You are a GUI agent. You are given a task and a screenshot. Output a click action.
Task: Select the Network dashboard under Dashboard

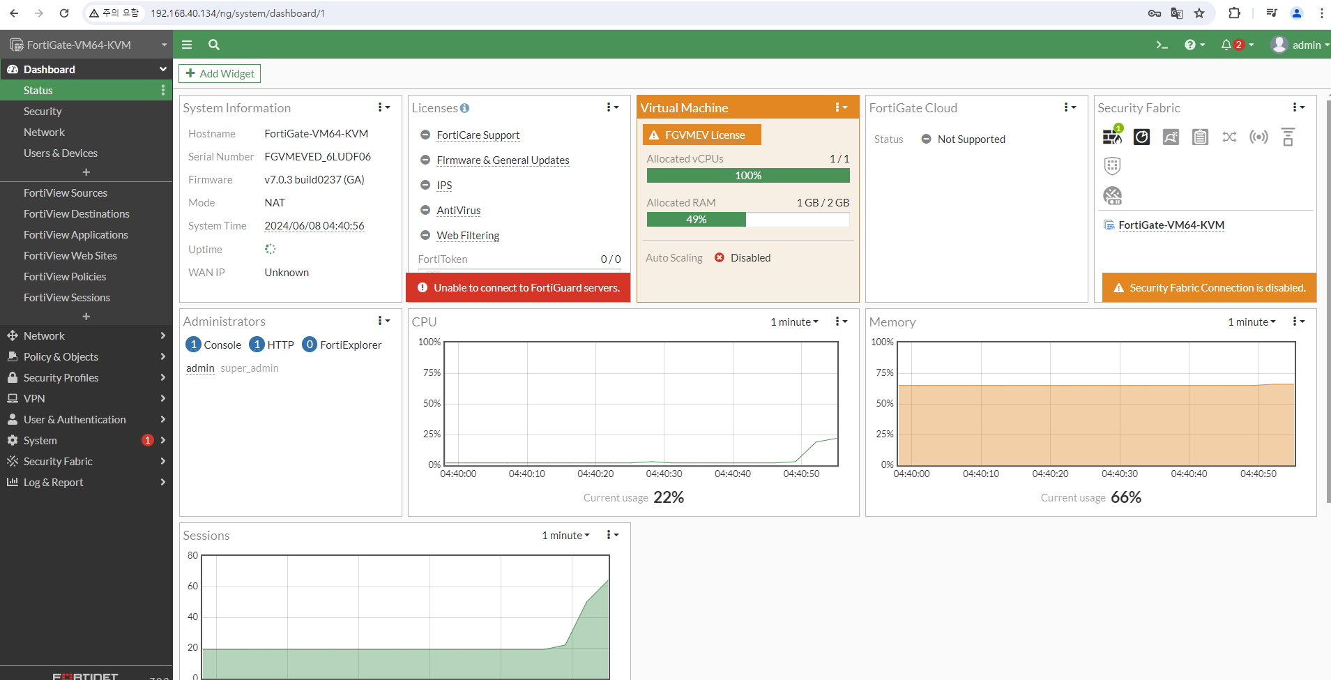click(86, 132)
